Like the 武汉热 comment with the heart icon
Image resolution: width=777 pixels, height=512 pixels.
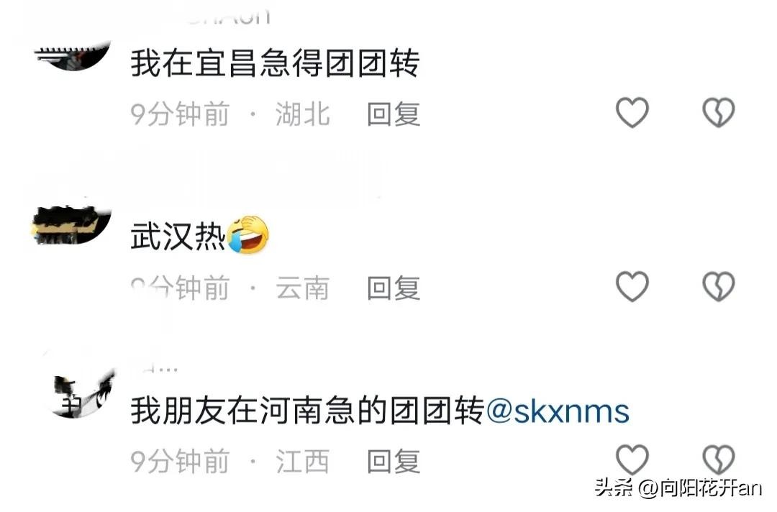[632, 286]
